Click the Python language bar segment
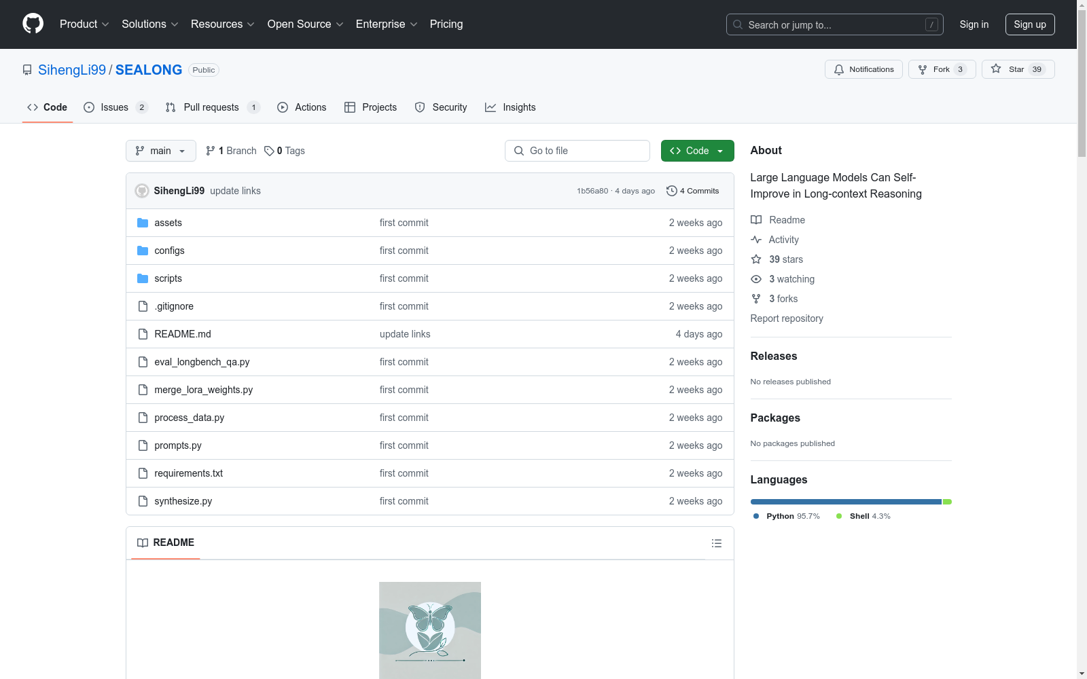Viewport: 1087px width, 679px height. (x=846, y=502)
